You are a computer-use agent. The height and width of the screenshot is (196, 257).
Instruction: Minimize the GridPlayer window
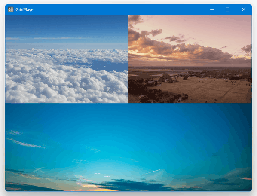click(212, 9)
